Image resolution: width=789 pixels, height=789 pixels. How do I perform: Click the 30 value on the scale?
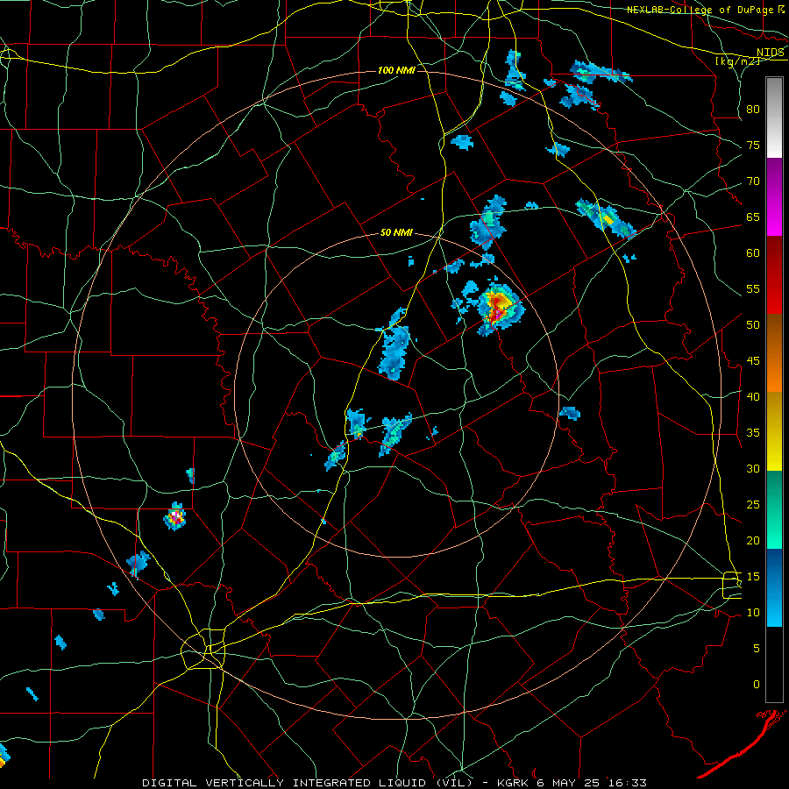point(753,468)
